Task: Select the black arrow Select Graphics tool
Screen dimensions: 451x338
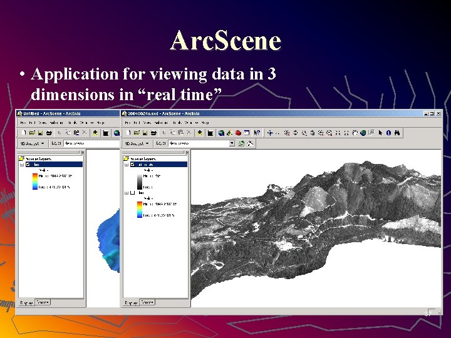Action: (x=380, y=133)
